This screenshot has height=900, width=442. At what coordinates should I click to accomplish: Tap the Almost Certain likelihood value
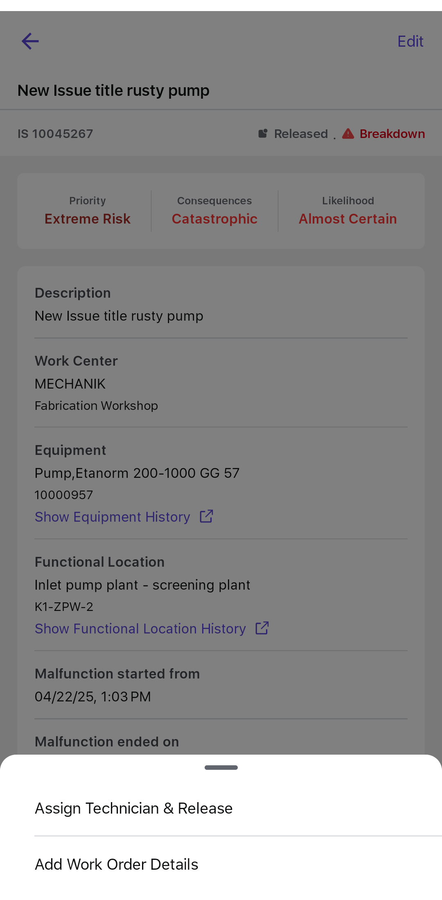coord(347,219)
